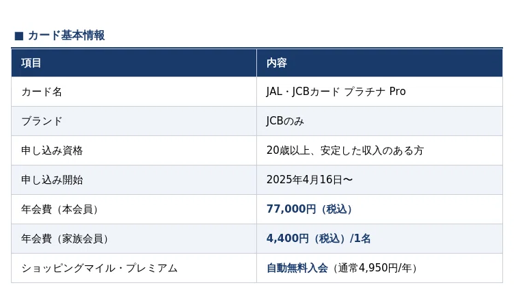The image size is (514, 294).
Task: Click the カード名 row label
Action: (42, 92)
